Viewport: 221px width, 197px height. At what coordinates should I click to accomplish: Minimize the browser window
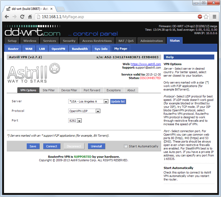196,3
